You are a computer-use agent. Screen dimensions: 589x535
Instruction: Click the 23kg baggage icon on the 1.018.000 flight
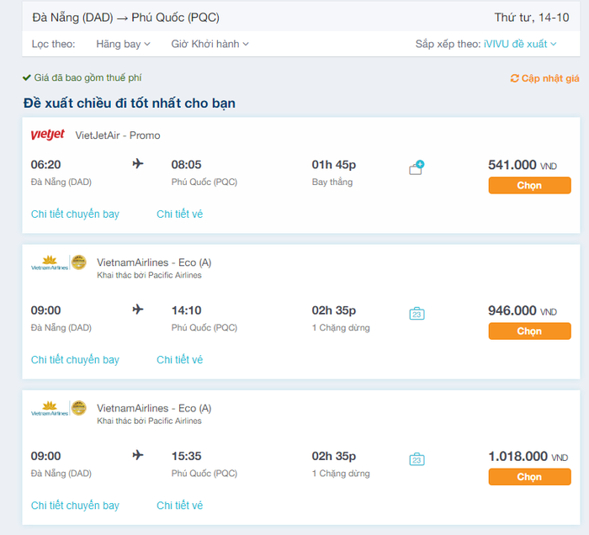pos(417,459)
